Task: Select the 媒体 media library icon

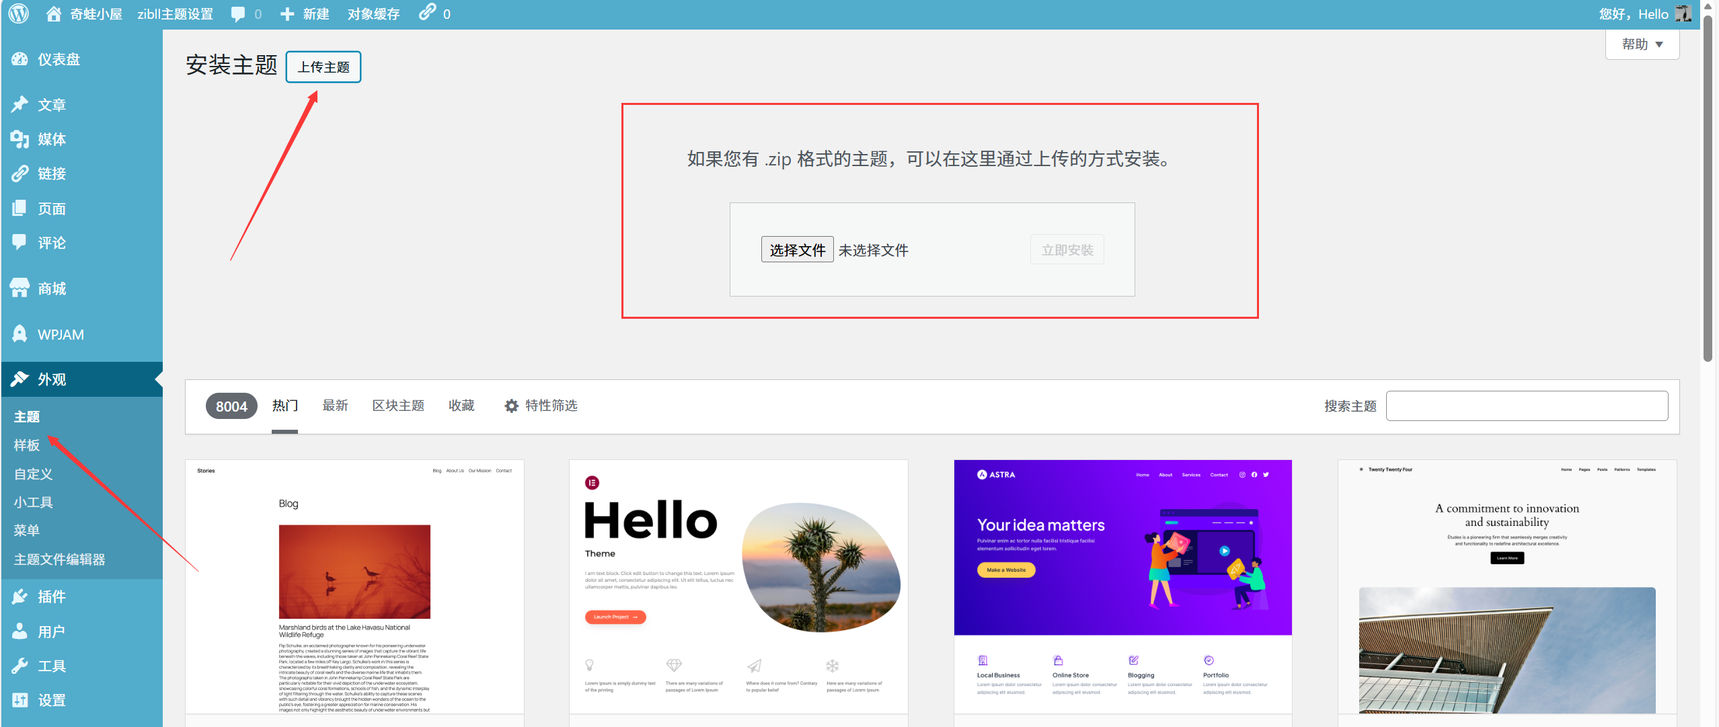Action: [x=20, y=139]
